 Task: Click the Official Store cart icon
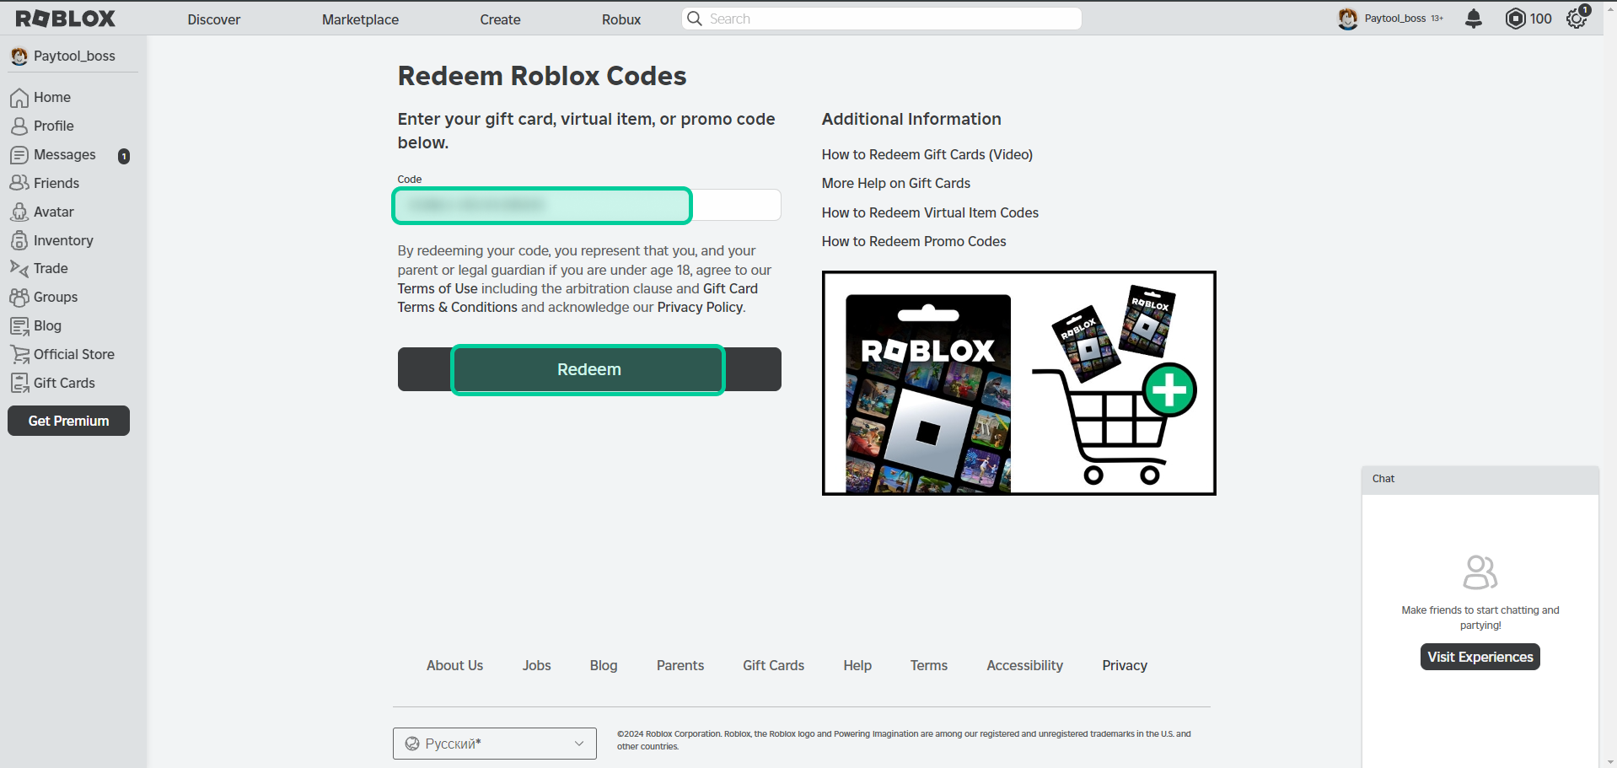coord(19,354)
